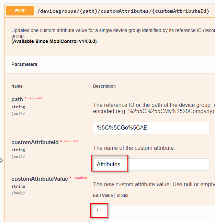The image size is (215, 222).
Task: Collapse the customAttributes endpoint path header
Action: pyautogui.click(x=123, y=11)
